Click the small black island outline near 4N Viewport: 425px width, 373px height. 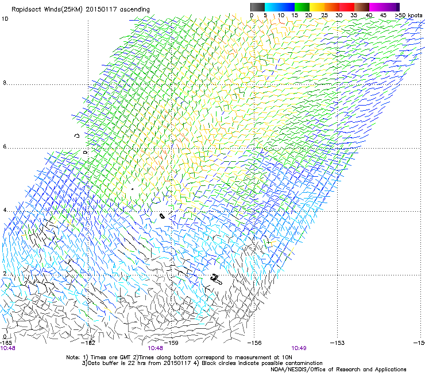tap(163, 216)
